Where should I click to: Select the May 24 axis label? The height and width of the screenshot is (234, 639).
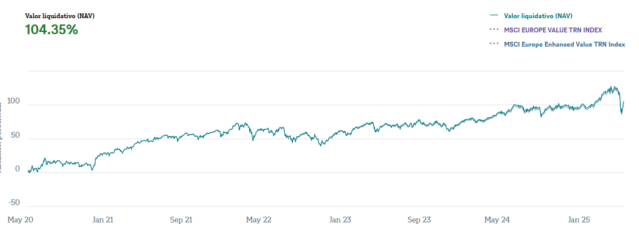click(x=497, y=220)
